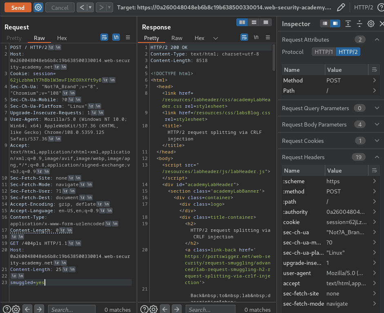Select combined single-pane layout icon
384x313 pixels.
[266, 22]
